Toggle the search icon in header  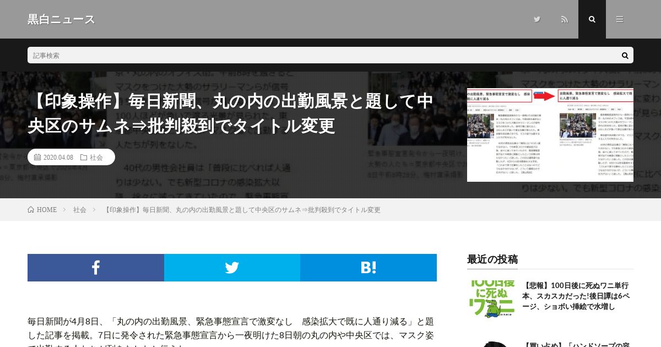coord(592,19)
